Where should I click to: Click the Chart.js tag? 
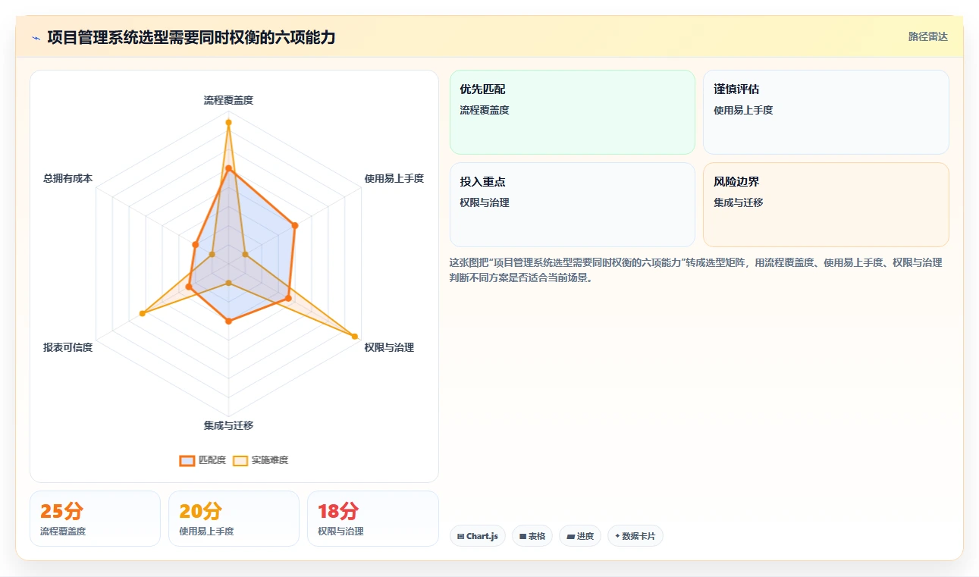click(x=478, y=536)
